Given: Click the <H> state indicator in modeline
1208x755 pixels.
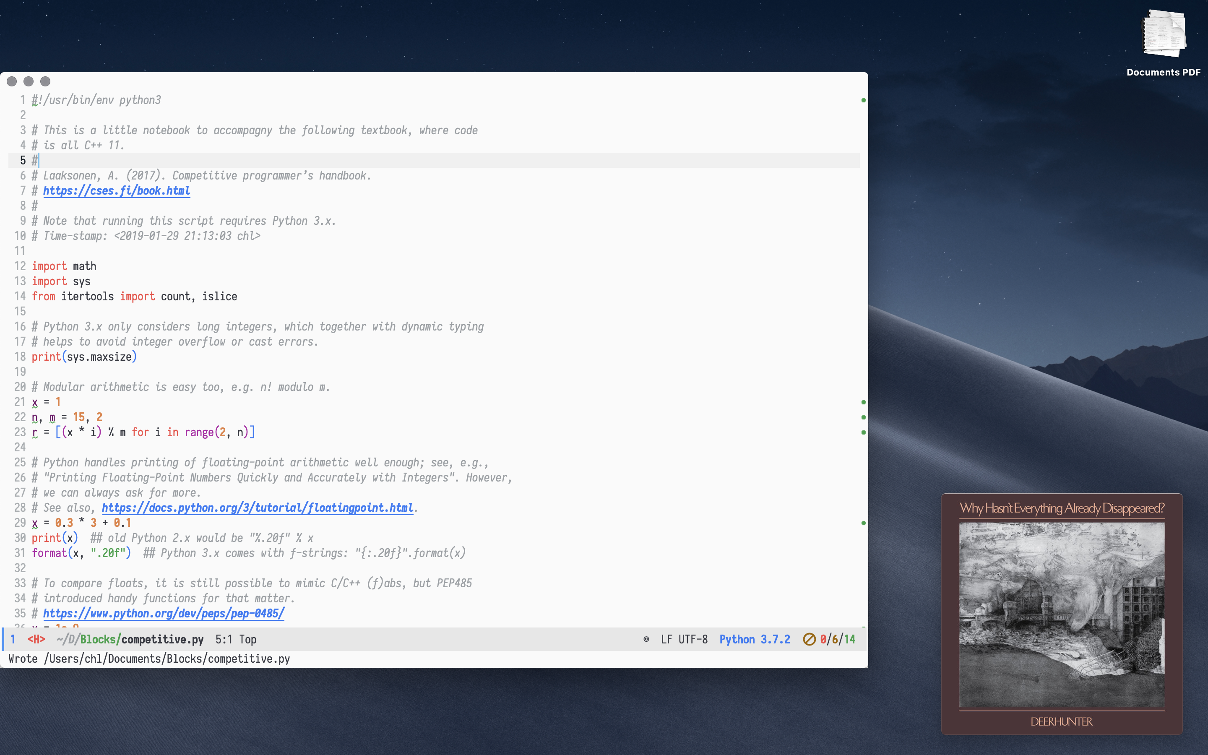Looking at the screenshot, I should point(36,639).
